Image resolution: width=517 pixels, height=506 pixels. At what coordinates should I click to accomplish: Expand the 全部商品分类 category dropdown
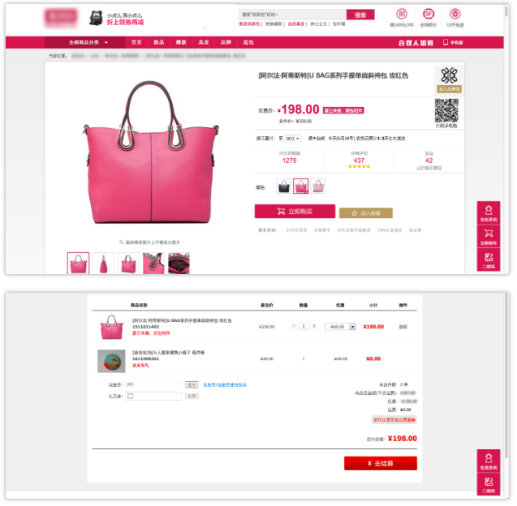[88, 42]
